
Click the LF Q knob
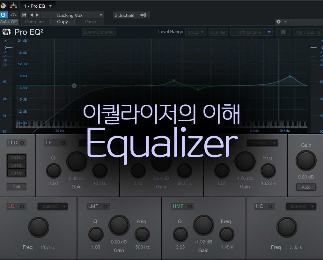54,171
